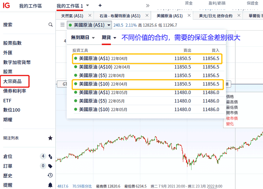The height and width of the screenshot is (189, 263).
Task: Open 股票指數 in the sidebar
Action: pos(12,43)
